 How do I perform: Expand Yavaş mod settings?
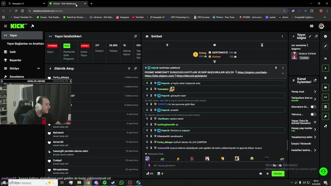pos(315,91)
